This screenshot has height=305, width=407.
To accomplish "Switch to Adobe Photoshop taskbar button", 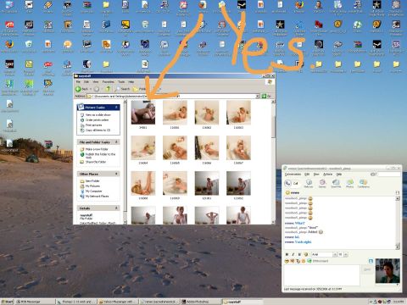I will point(200,302).
